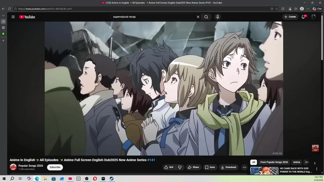Open Windows taskbar search
Image resolution: width=324 pixels, height=182 pixels.
pos(12,179)
